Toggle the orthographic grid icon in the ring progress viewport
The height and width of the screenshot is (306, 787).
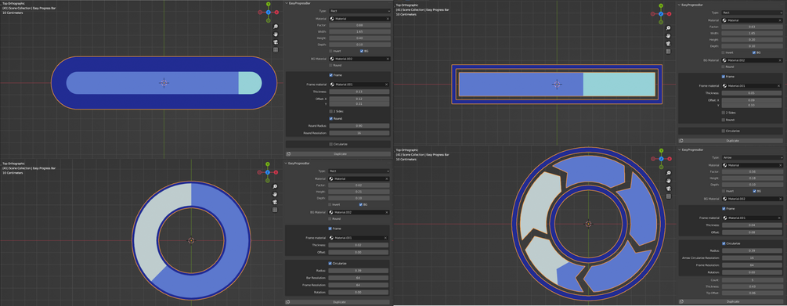(x=275, y=211)
